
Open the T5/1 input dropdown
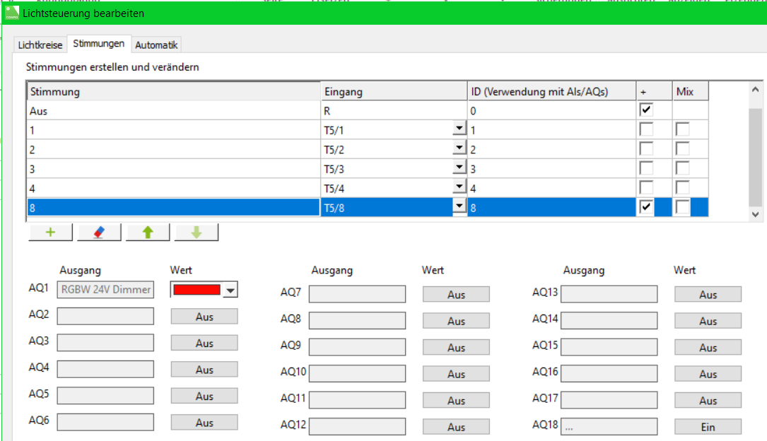(x=459, y=129)
